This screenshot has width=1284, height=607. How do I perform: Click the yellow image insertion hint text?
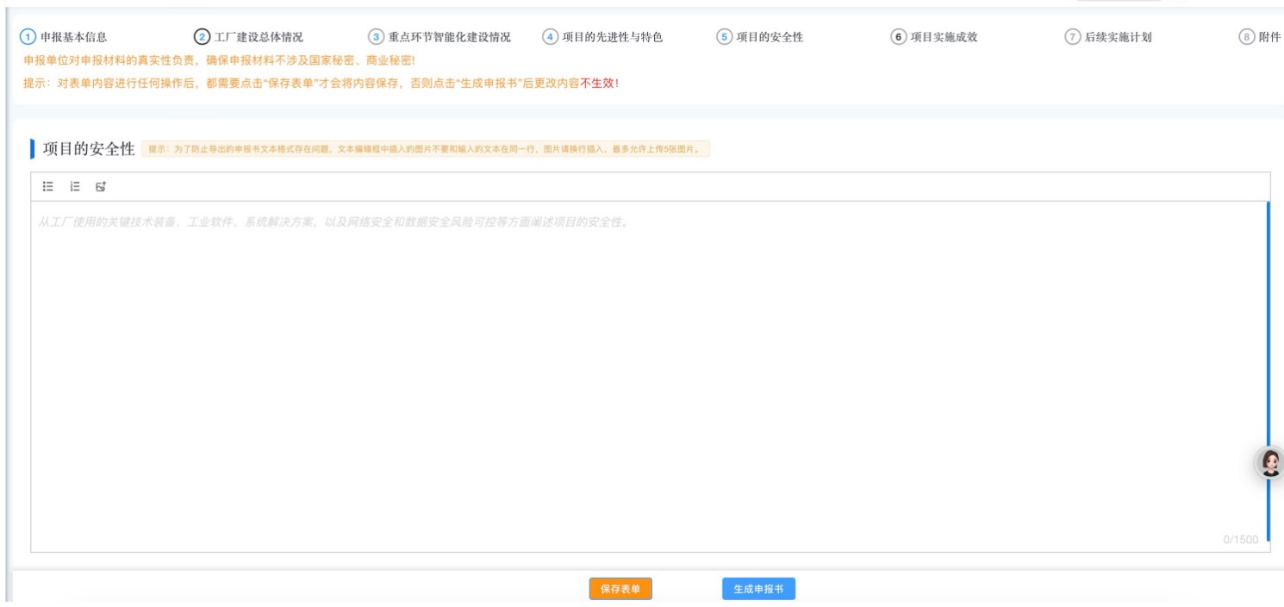pyautogui.click(x=427, y=149)
